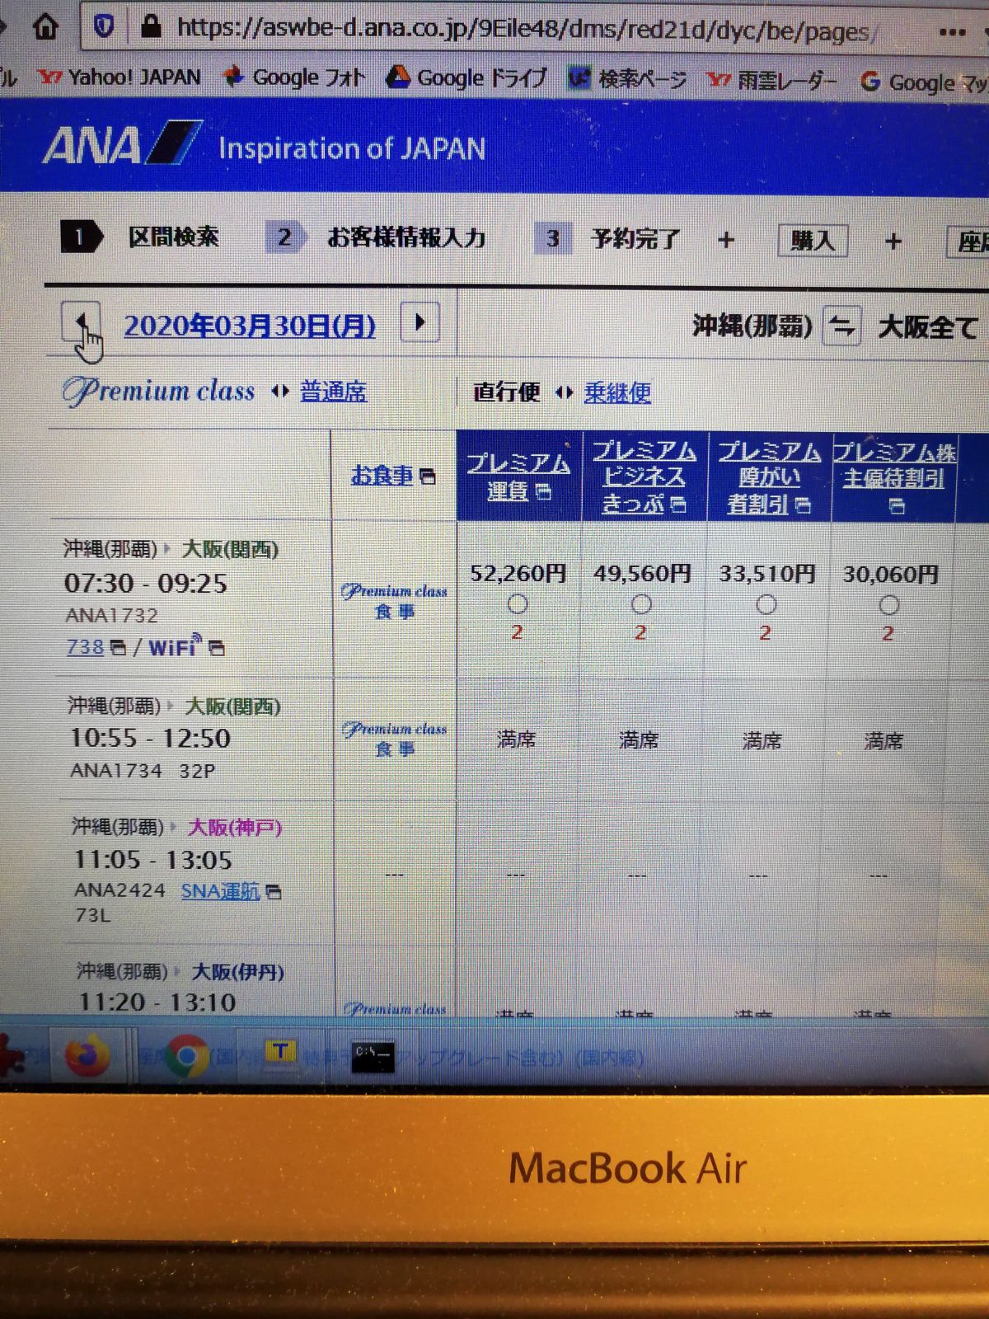The image size is (989, 1319).
Task: Open プレミアムビジネスきっぷ fare details
Action: point(644,476)
